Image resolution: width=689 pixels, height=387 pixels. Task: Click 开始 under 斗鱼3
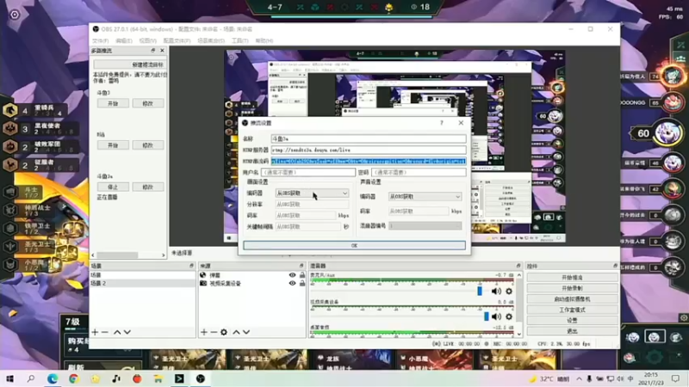pyautogui.click(x=113, y=103)
